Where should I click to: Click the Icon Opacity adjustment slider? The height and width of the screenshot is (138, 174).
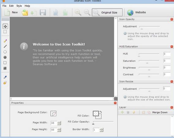[149, 27]
